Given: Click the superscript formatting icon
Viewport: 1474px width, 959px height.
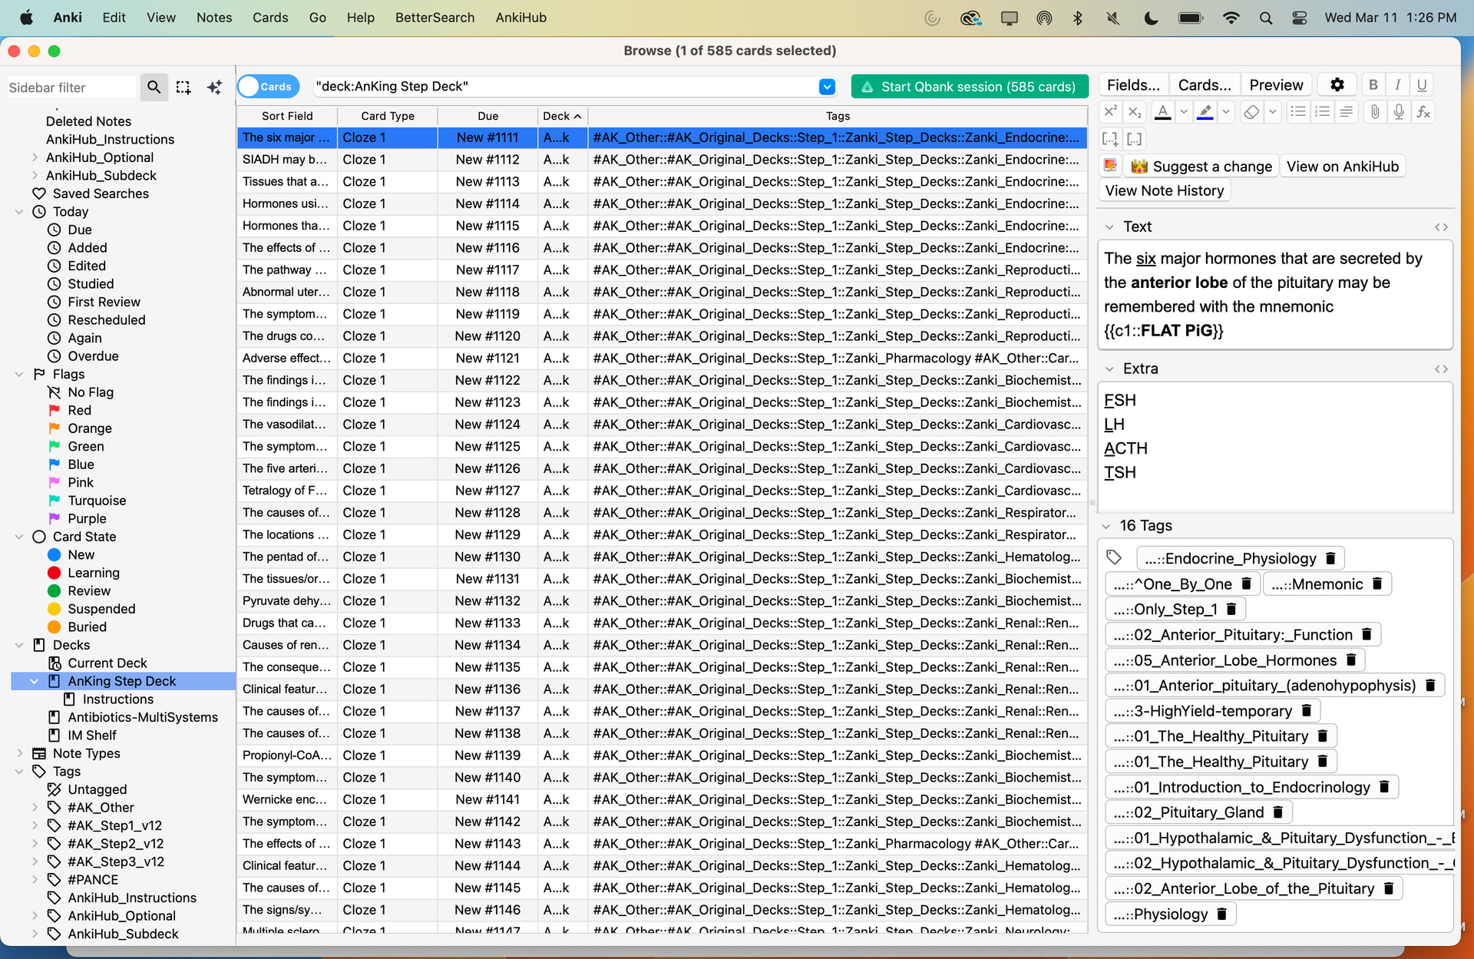Looking at the screenshot, I should coord(1110,113).
